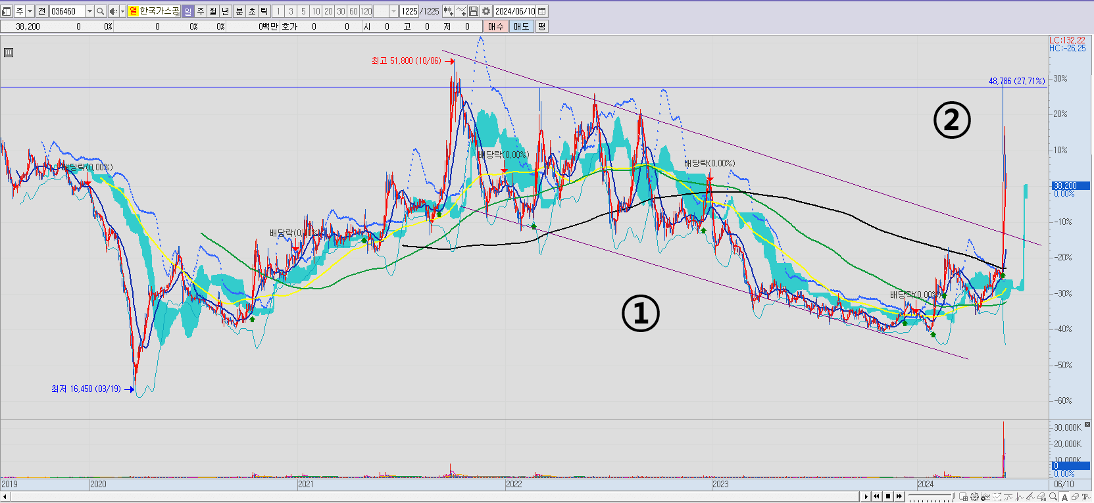Image resolution: width=1094 pixels, height=503 pixels.
Task: Choose the 3 interval preset
Action: (291, 11)
